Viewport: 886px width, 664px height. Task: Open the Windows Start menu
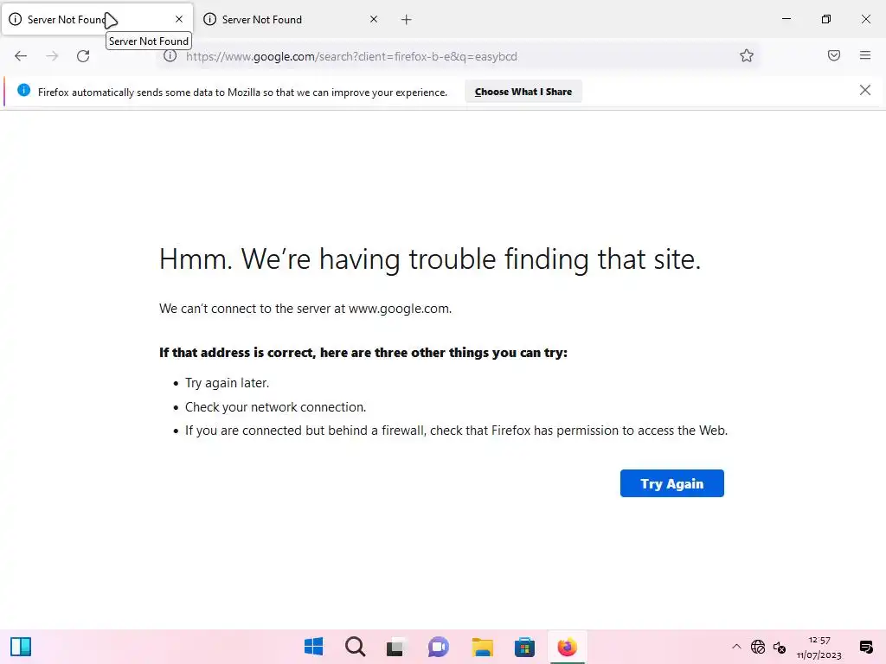[313, 647]
